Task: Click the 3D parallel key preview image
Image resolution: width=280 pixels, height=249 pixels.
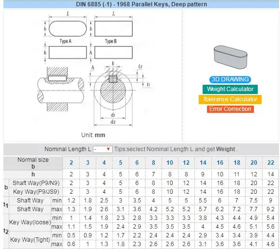Action: pos(230,57)
